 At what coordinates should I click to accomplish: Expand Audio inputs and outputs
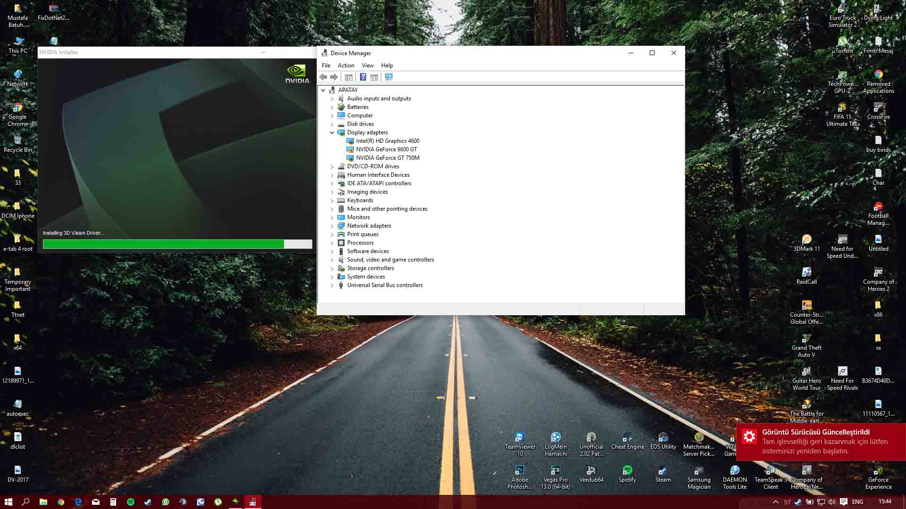pyautogui.click(x=332, y=99)
